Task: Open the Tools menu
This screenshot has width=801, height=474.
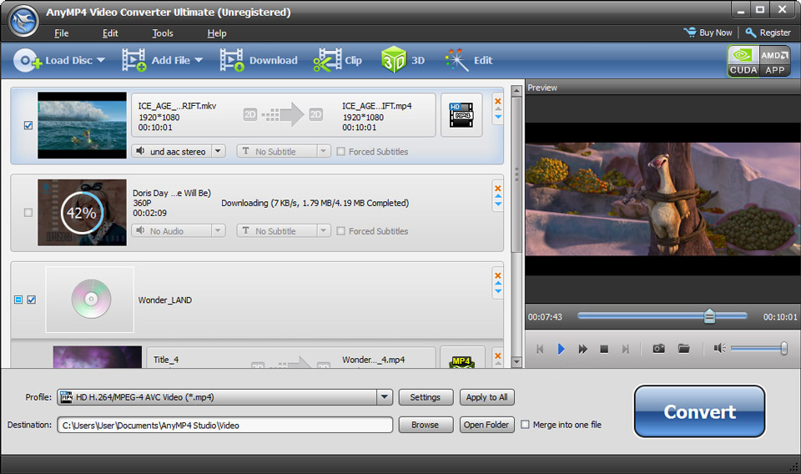Action: [x=163, y=33]
